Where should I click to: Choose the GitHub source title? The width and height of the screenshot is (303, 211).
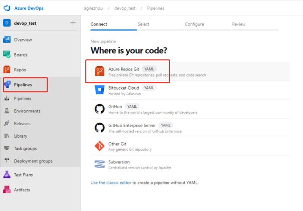coord(115,106)
